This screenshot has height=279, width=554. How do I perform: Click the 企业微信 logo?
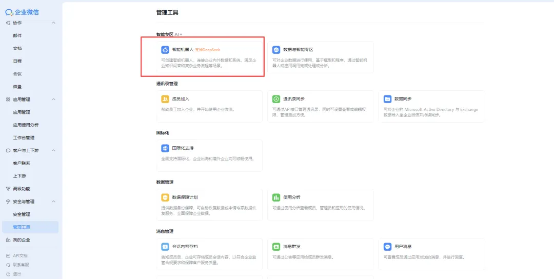click(22, 12)
